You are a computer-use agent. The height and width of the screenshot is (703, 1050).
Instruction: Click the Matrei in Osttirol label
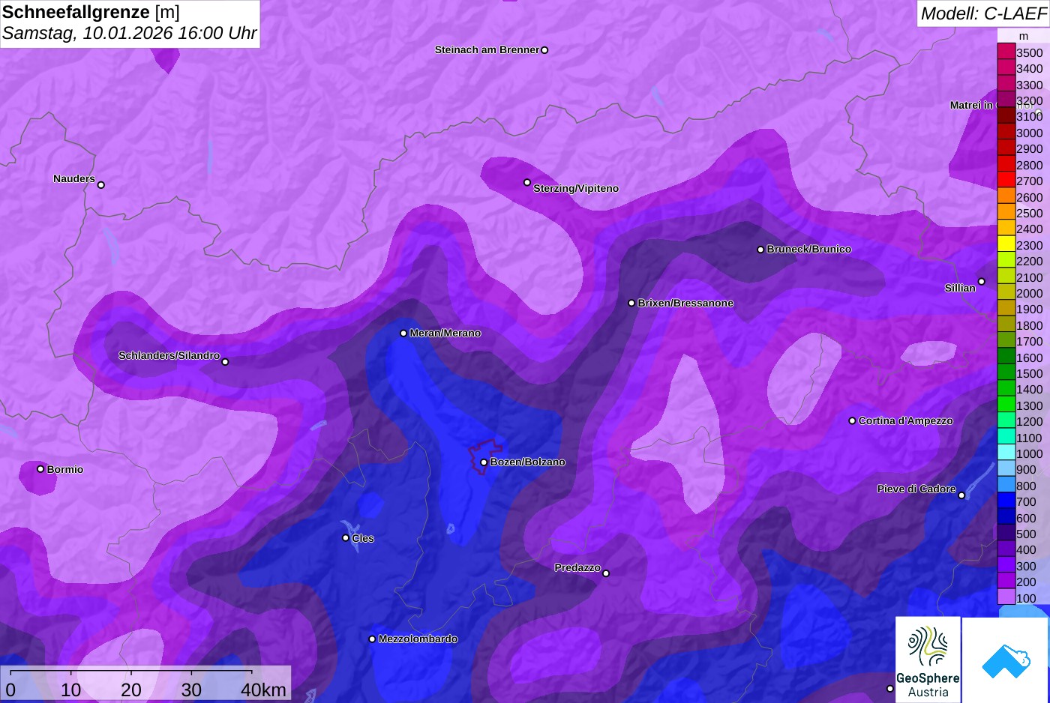click(x=991, y=105)
